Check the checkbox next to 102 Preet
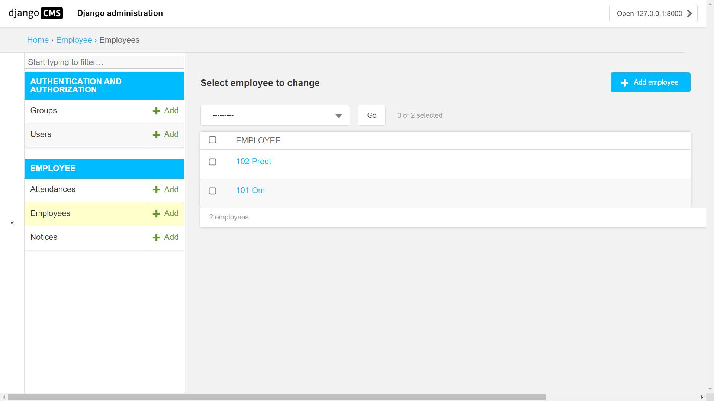The width and height of the screenshot is (714, 401). click(x=213, y=162)
